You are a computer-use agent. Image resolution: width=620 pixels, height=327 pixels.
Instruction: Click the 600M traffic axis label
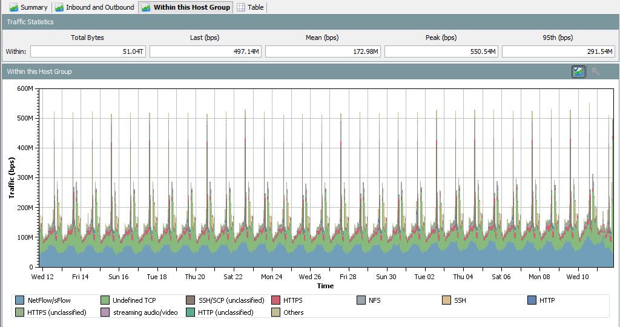click(x=25, y=88)
